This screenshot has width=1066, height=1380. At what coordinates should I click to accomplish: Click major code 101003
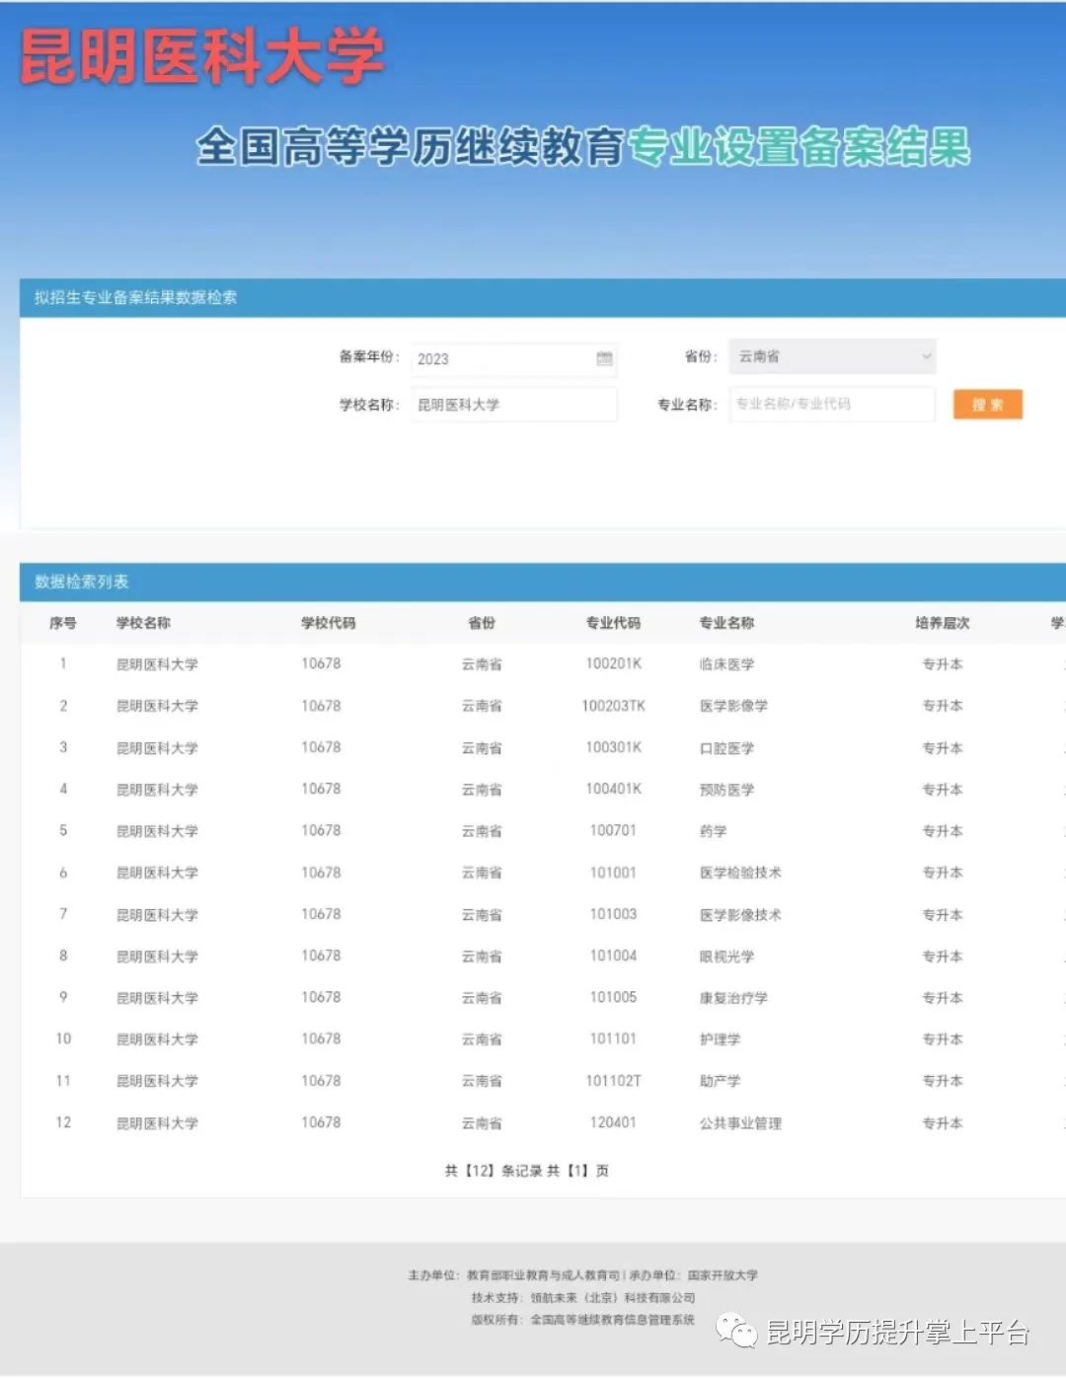point(613,914)
